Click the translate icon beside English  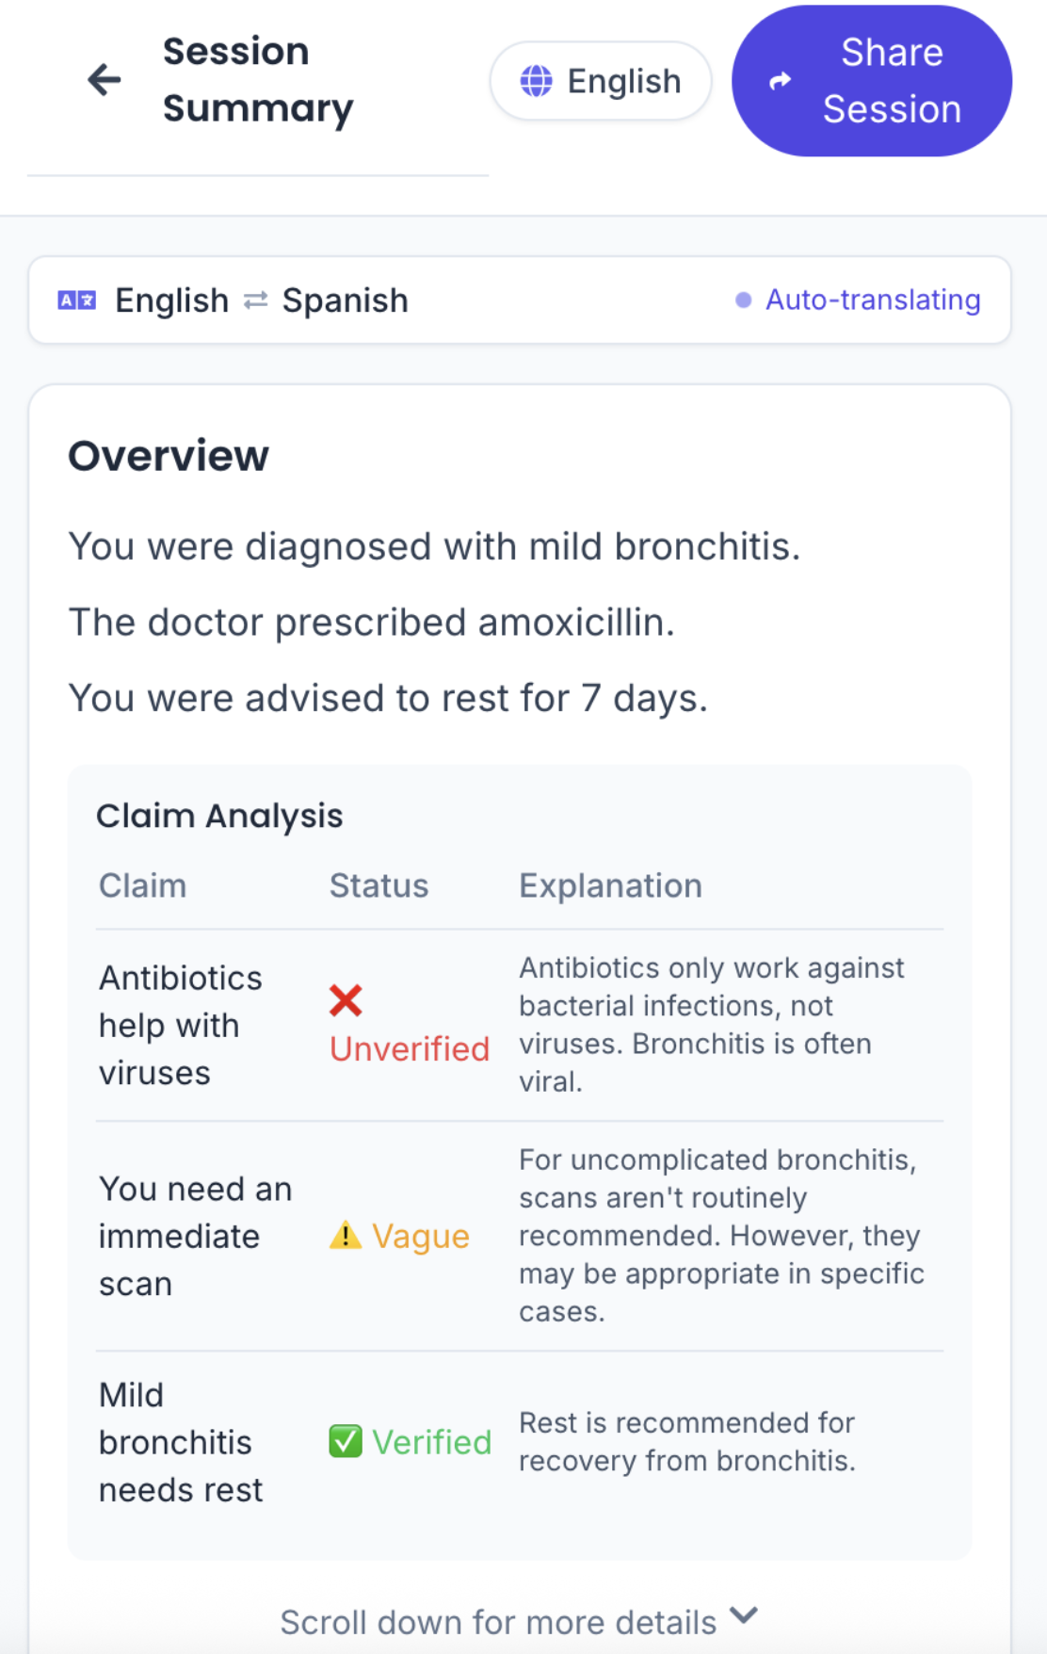click(x=77, y=300)
